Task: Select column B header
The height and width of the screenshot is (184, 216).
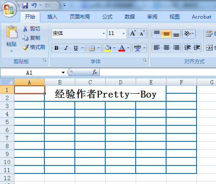Action: pyautogui.click(x=60, y=82)
